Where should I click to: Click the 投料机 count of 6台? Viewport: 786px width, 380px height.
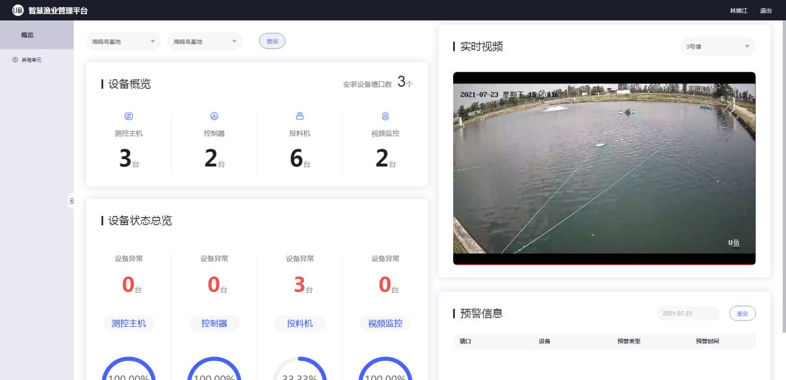tap(299, 160)
